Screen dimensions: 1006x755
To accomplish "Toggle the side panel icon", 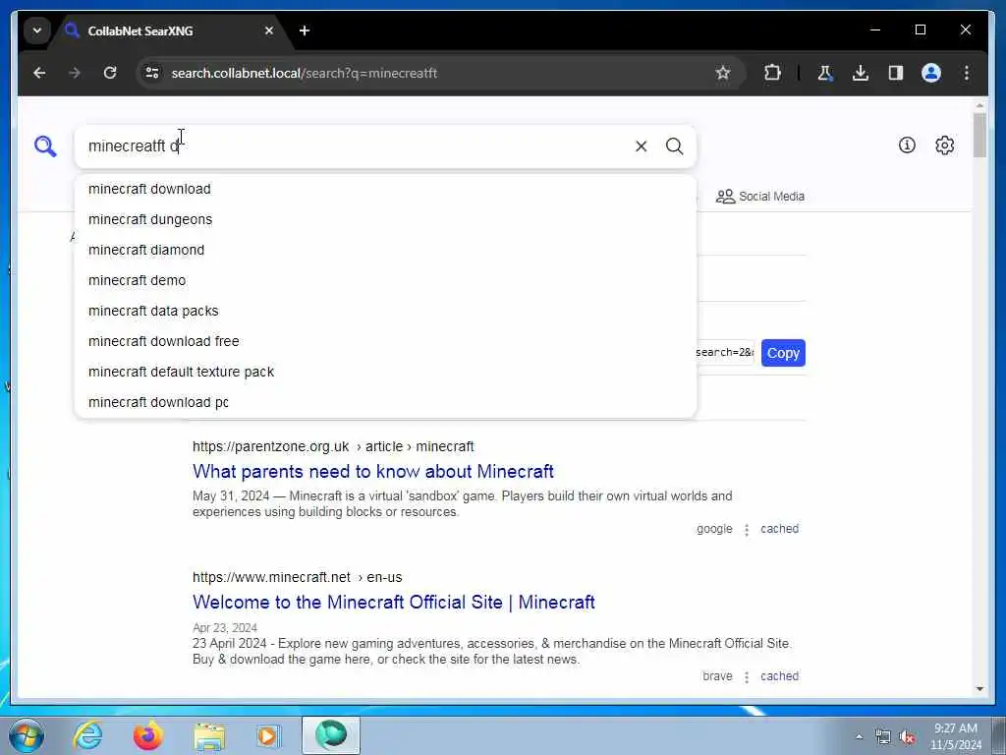I will click(896, 73).
